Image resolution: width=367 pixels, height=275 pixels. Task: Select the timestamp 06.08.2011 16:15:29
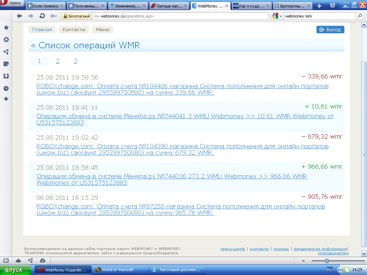67,198
